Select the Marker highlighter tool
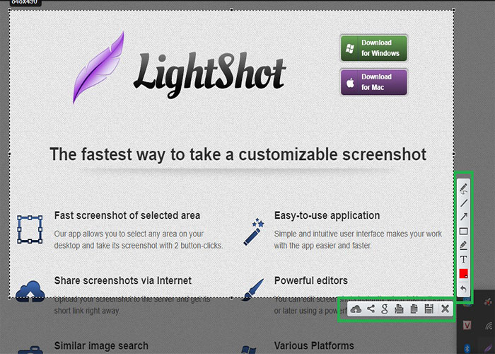495x354 pixels. click(x=464, y=245)
